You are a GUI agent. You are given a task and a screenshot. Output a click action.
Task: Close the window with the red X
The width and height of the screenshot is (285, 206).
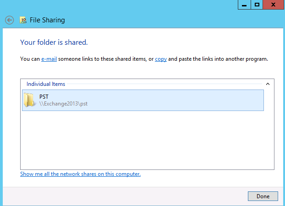coord(273,5)
